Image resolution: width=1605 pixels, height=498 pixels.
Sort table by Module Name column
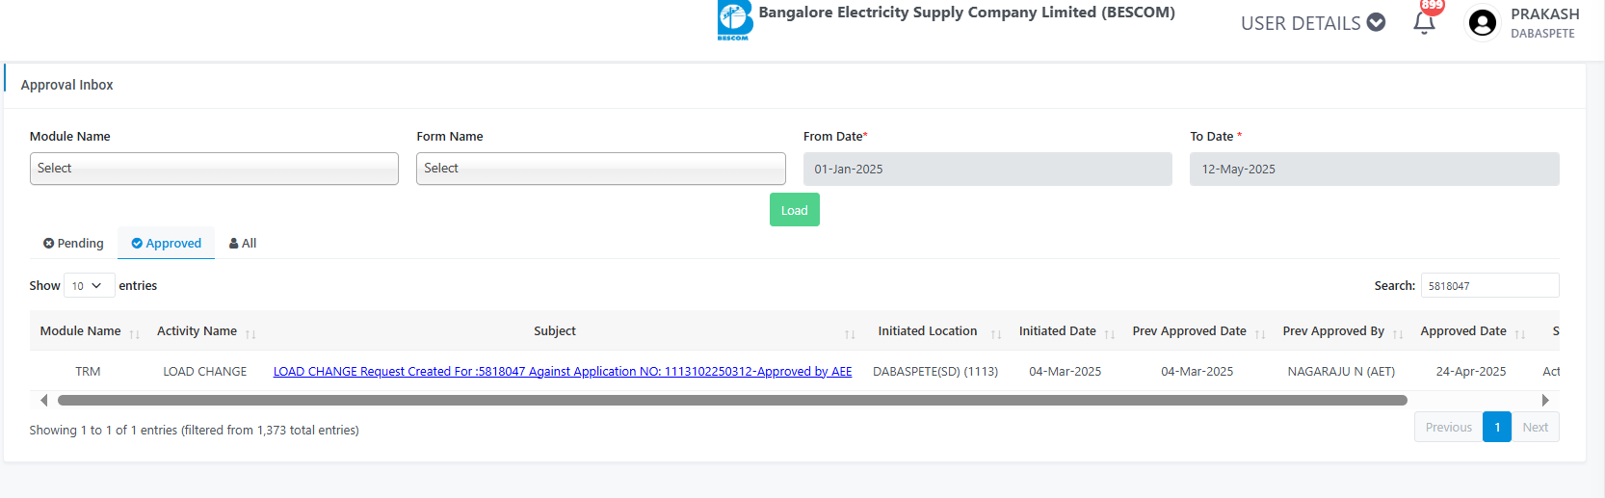(x=81, y=331)
